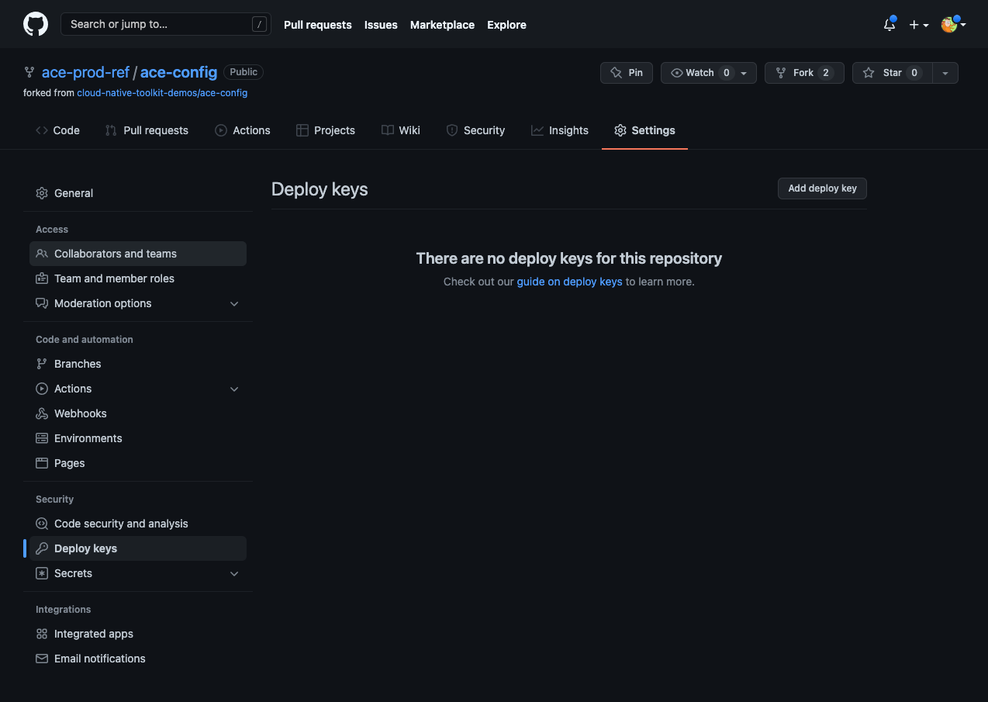Select the Branches icon in sidebar
The image size is (988, 702).
tap(42, 364)
